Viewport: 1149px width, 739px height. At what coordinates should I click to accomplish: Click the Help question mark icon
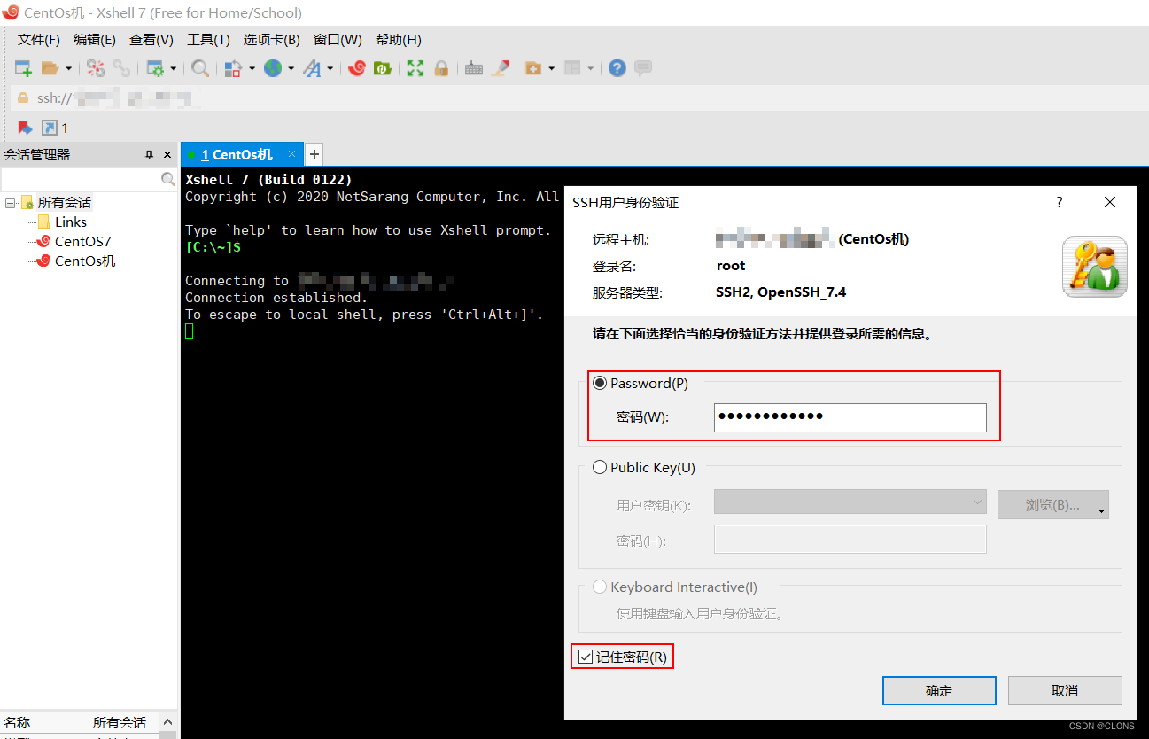point(617,68)
